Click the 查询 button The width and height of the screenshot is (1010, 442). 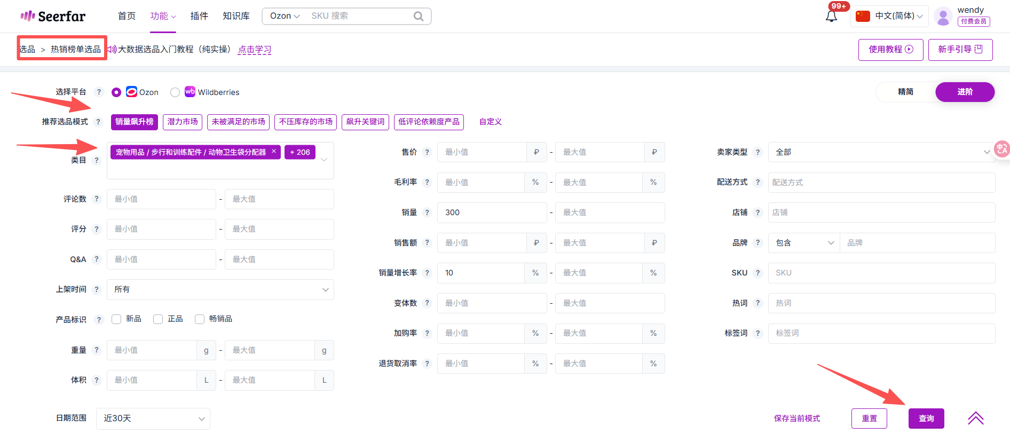(926, 419)
